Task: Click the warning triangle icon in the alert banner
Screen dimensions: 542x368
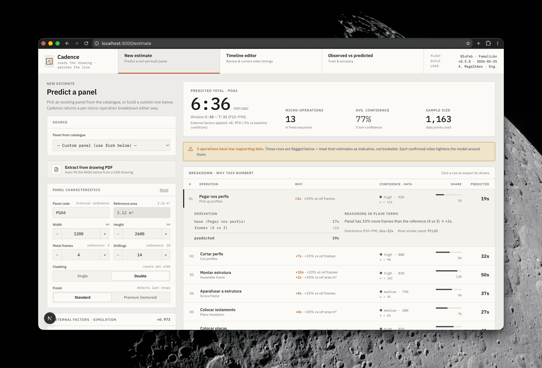Action: [x=191, y=149]
